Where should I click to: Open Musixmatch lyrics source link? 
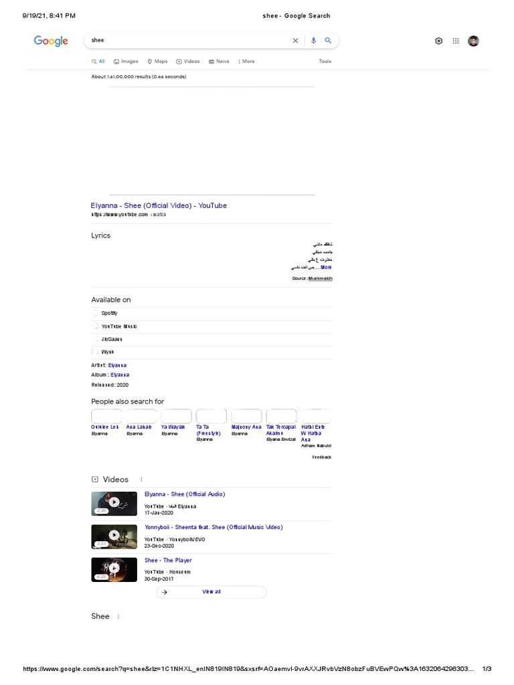pos(321,278)
